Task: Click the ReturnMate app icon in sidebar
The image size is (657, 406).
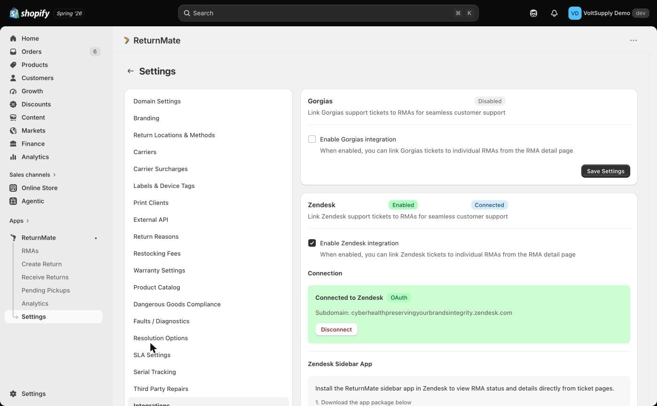Action: [13, 238]
